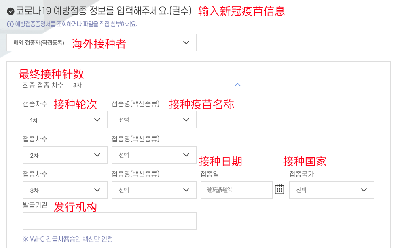Open the 접종국가 country dropdown
Screen dimensions: 400x248
332,190
